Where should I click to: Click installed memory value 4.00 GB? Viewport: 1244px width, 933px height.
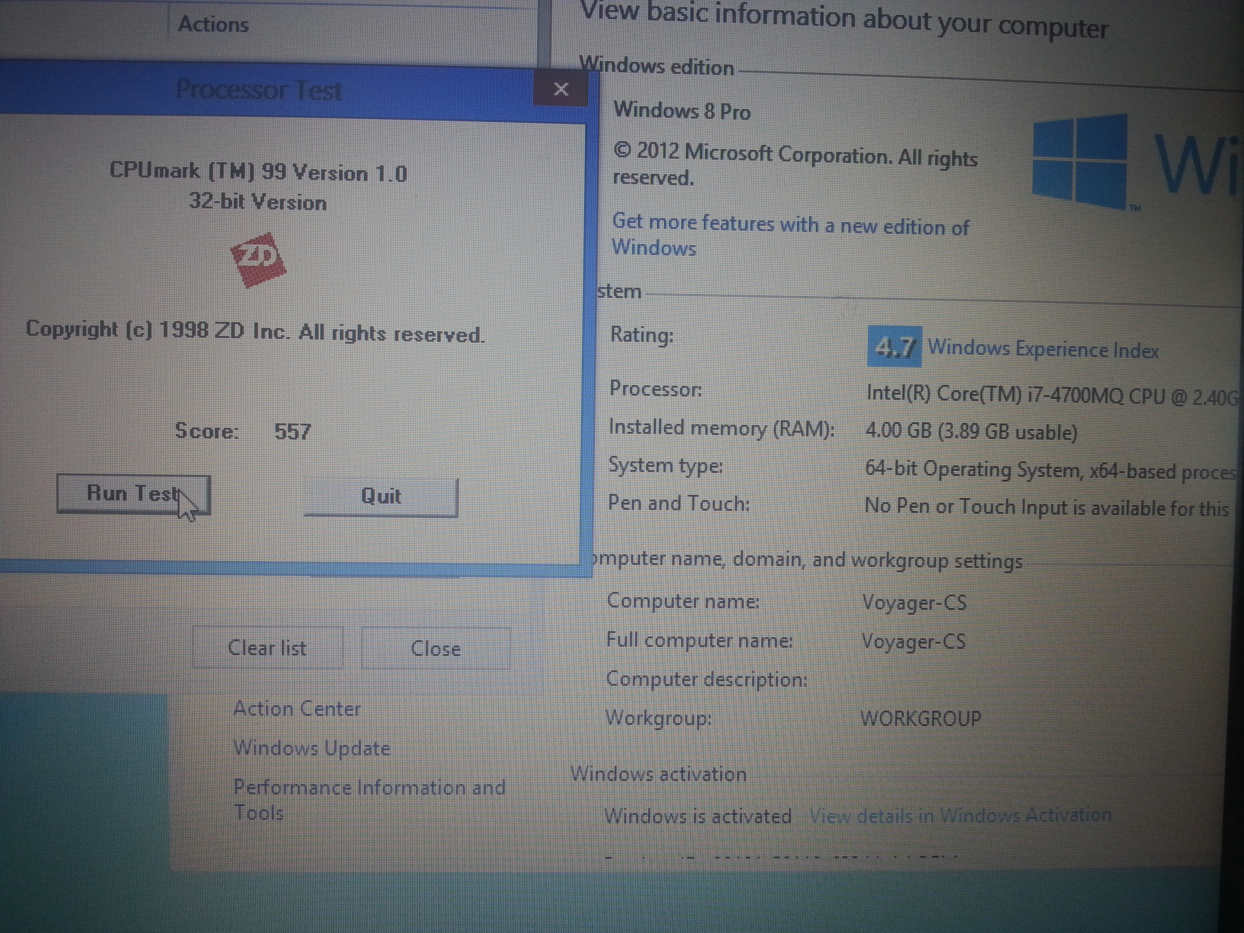(x=971, y=431)
